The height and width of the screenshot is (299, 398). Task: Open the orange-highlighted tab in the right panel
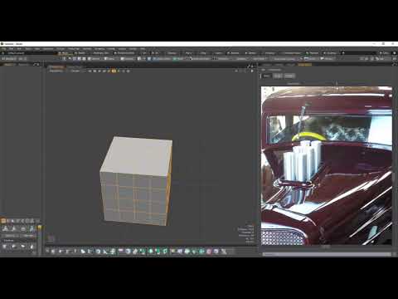coord(304,65)
